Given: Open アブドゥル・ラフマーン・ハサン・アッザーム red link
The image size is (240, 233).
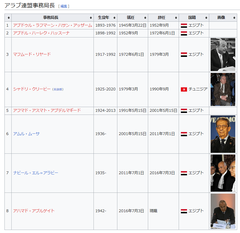Looking at the screenshot, I should pos(52,25).
